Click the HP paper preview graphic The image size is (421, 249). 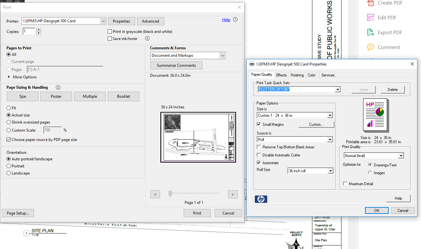[376, 116]
